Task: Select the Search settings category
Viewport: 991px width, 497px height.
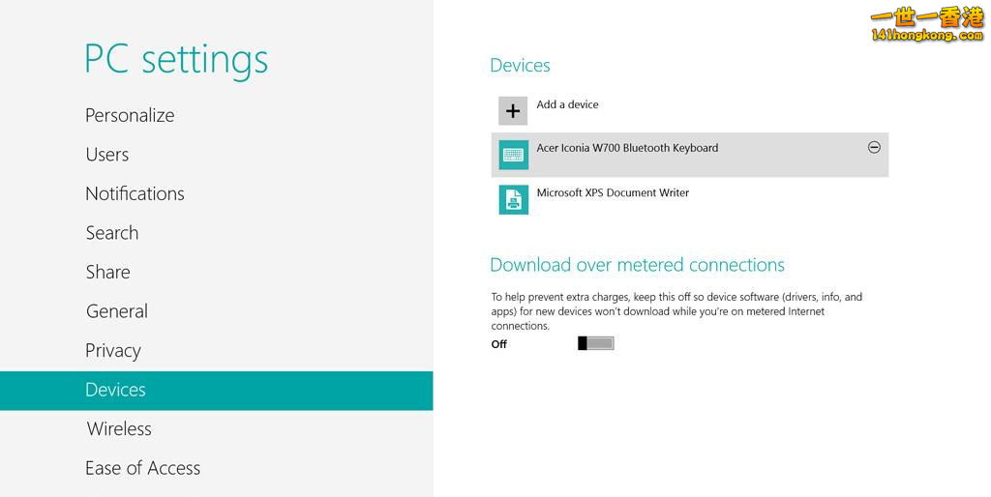Action: 111,233
